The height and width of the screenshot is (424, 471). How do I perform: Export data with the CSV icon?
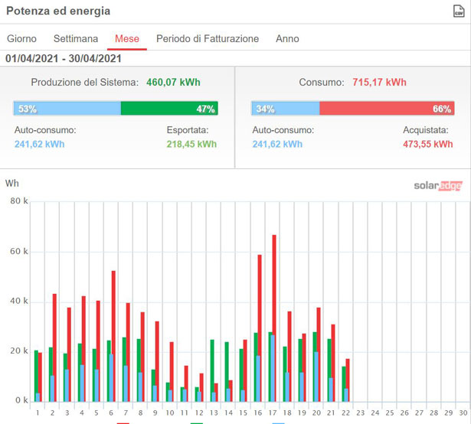pos(459,11)
